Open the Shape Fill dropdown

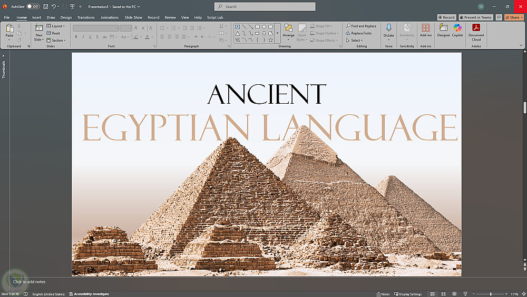(x=321, y=26)
